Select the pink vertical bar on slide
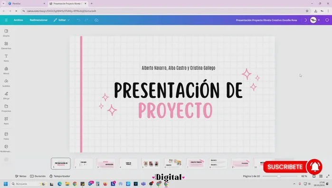 [81, 94]
